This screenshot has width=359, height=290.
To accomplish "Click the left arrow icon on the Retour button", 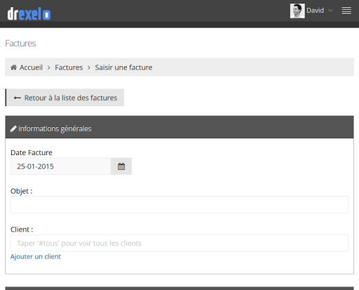I will [18, 98].
